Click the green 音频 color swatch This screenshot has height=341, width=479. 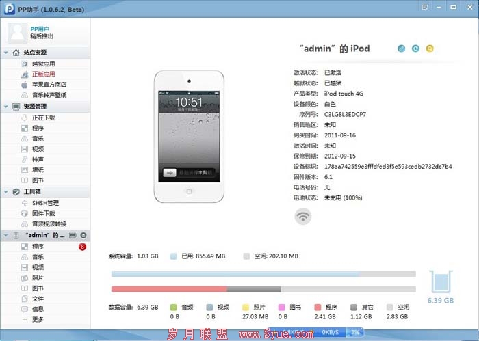pos(174,307)
